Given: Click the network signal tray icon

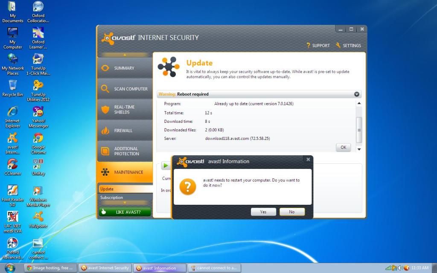Looking at the screenshot, I should [x=388, y=268].
